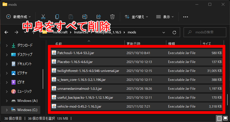Select ミュージック in the sidebar

(x=21, y=91)
